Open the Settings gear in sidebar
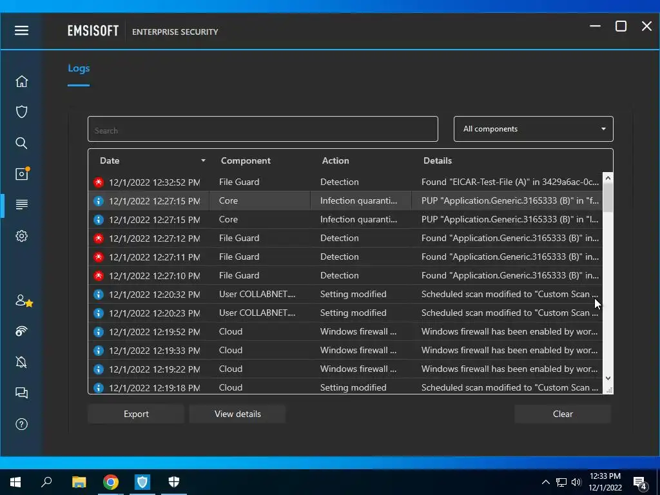 [x=21, y=236]
